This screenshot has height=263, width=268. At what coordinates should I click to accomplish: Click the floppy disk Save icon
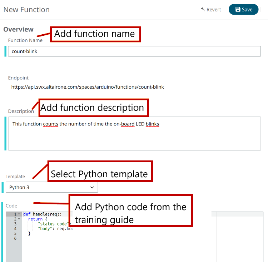tap(238, 10)
